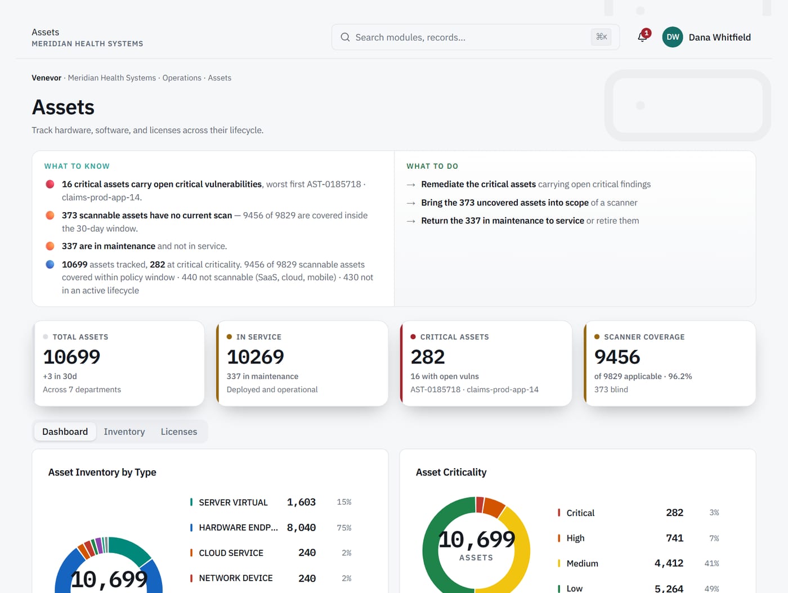Click the Dana Whitfield user name
The height and width of the screenshot is (593, 788).
coord(720,37)
